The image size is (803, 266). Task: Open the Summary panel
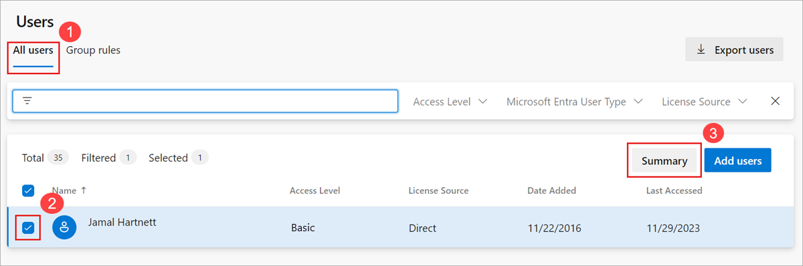pos(664,160)
